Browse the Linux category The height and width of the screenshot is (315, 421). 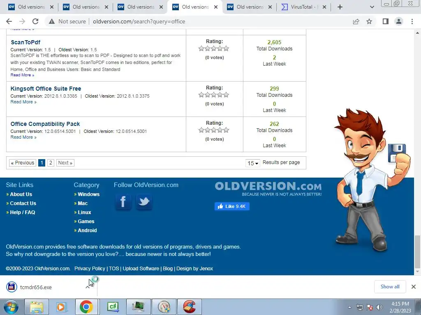84,212
